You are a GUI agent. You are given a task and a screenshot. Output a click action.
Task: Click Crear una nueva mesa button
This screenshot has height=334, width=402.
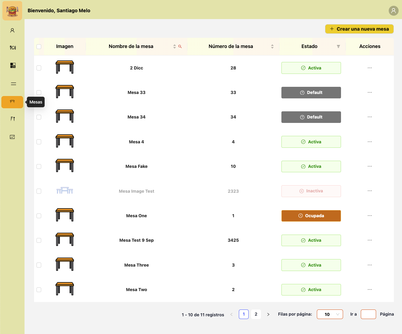(359, 29)
